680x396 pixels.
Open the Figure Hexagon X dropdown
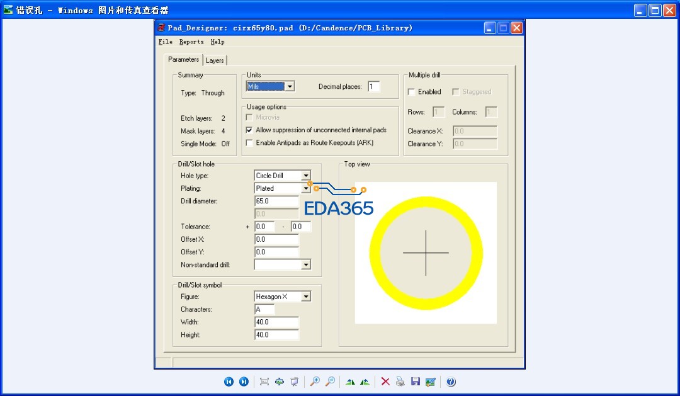tap(306, 297)
